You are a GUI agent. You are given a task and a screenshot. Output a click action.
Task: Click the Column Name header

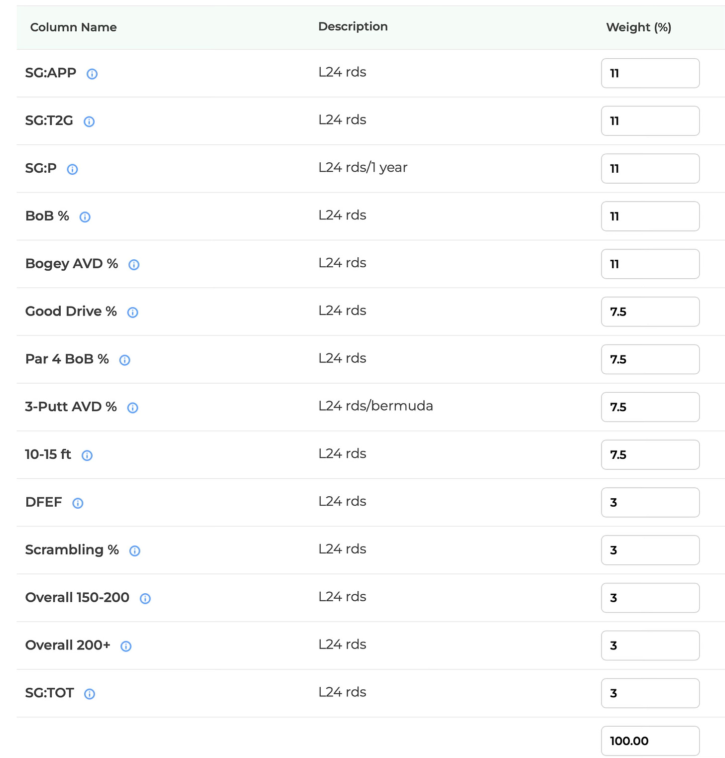(74, 27)
